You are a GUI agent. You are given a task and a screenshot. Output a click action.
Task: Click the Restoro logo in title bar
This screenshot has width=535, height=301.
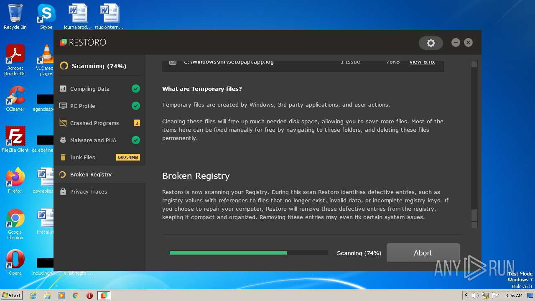coord(83,42)
